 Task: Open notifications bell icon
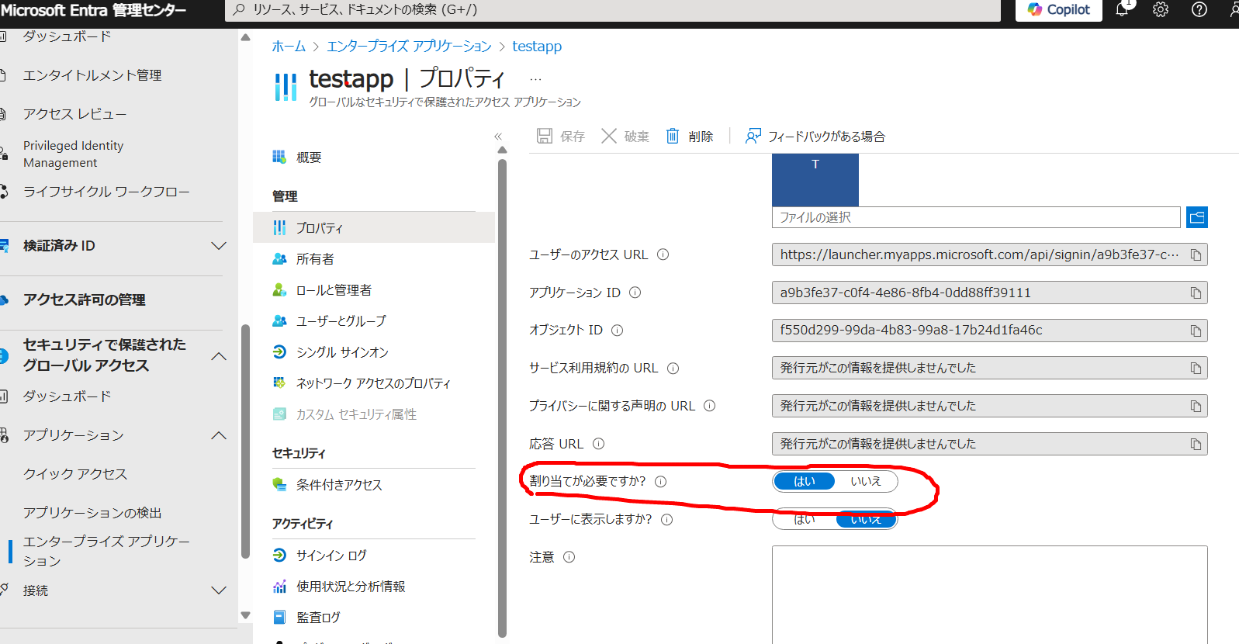point(1123,9)
